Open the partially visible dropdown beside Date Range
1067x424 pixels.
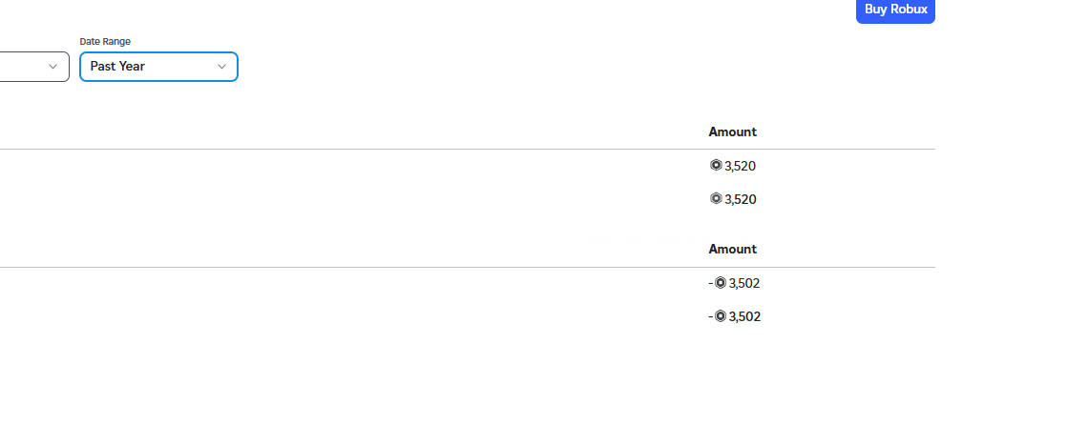34,67
